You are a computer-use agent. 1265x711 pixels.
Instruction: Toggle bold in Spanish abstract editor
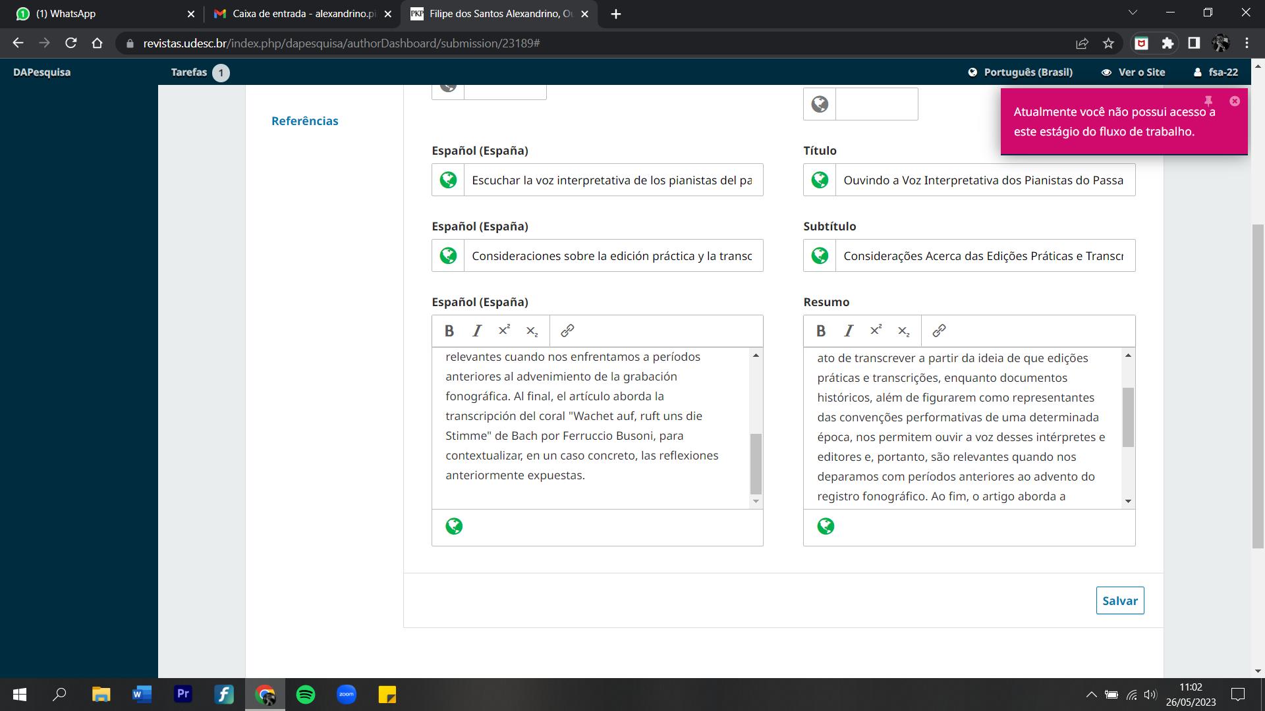449,331
